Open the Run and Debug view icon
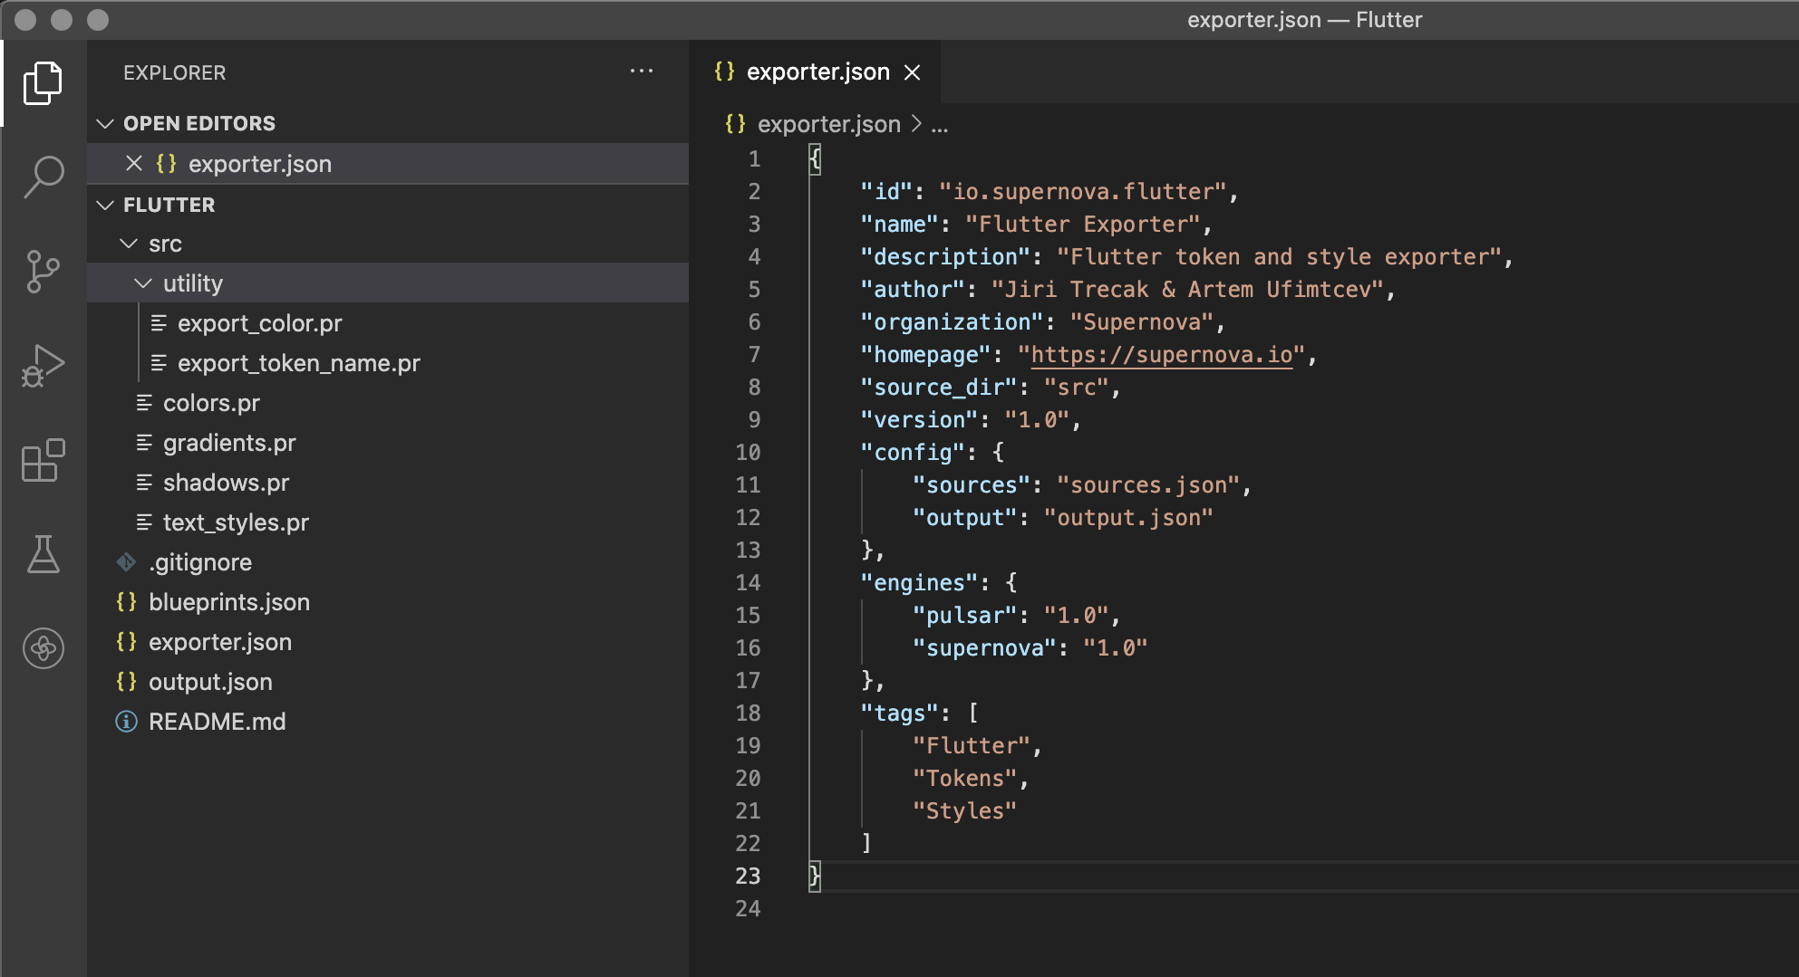Screen dimensions: 1799x977 [x=43, y=366]
